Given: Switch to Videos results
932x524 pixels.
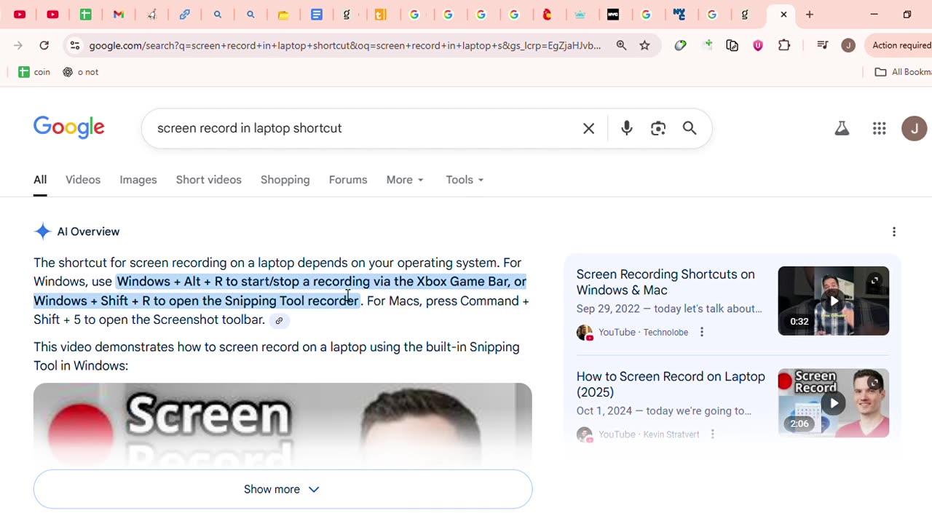Looking at the screenshot, I should (x=83, y=180).
